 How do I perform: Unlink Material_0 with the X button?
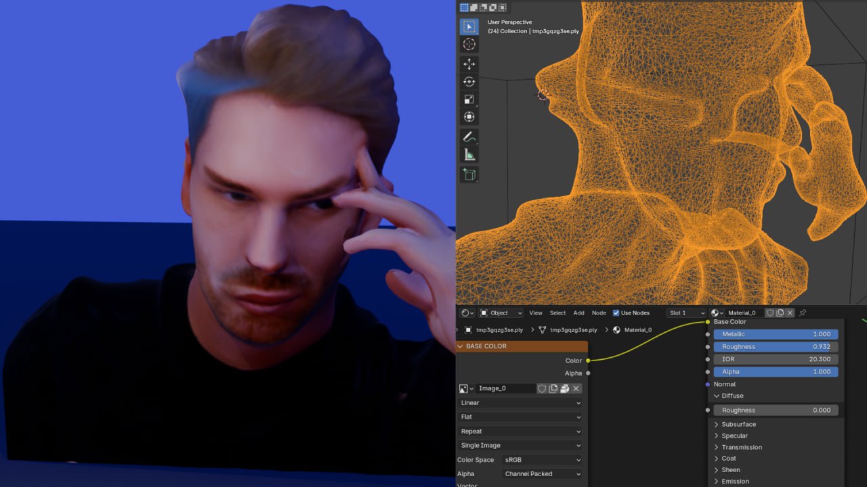point(790,313)
